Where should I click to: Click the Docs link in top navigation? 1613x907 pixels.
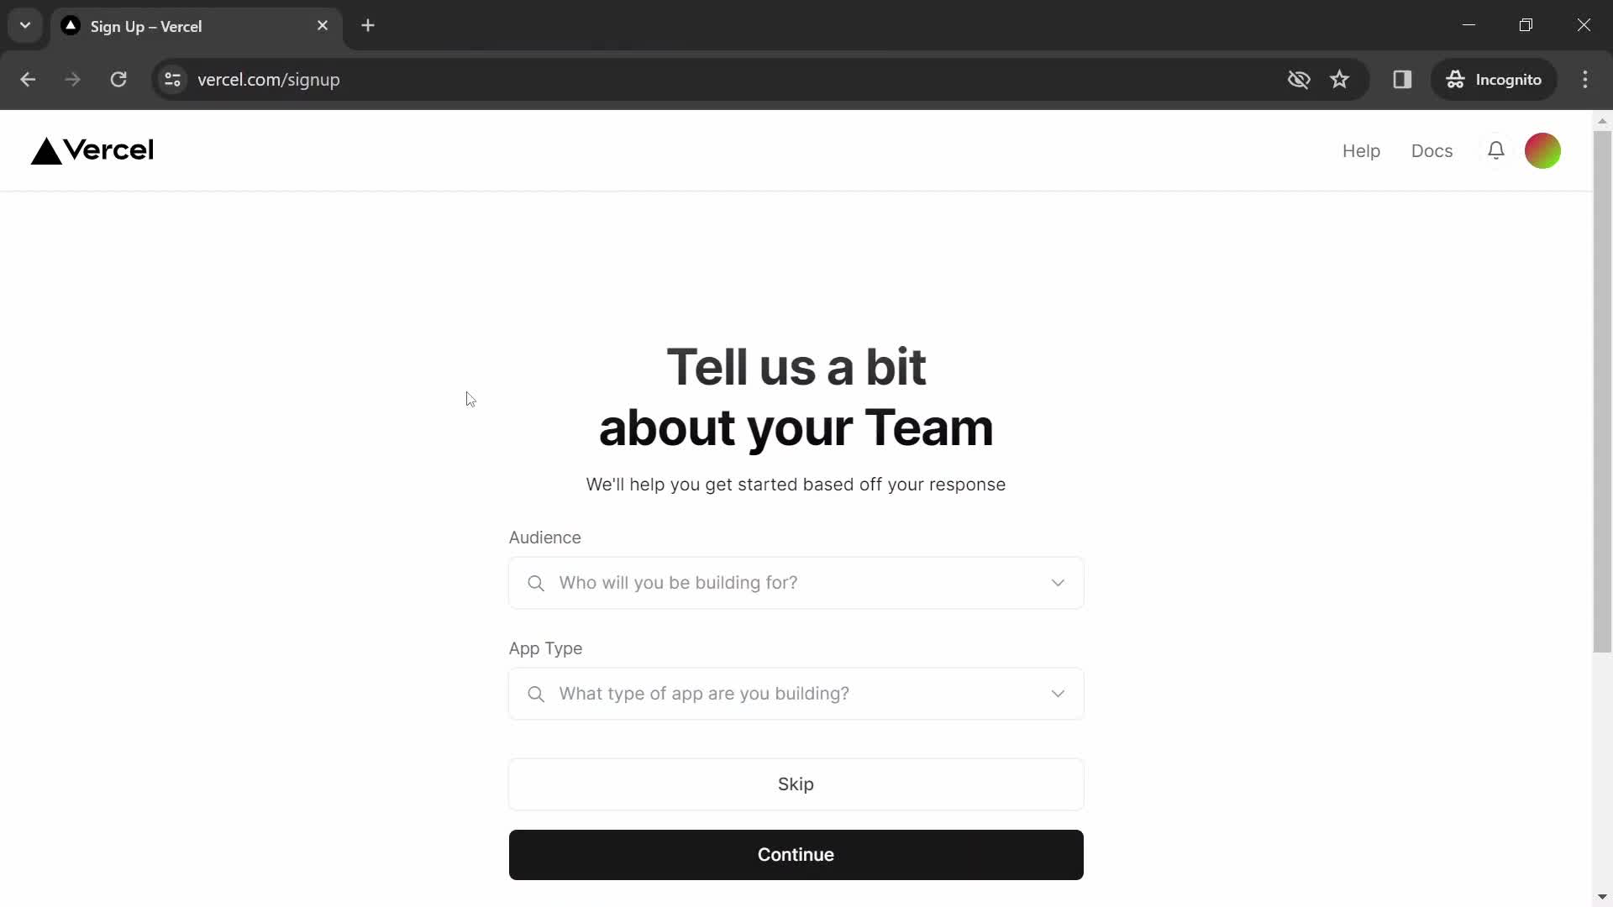(1432, 149)
